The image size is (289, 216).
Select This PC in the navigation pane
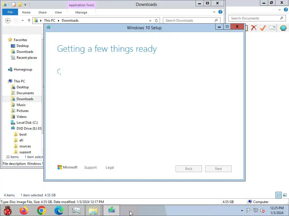click(19, 81)
